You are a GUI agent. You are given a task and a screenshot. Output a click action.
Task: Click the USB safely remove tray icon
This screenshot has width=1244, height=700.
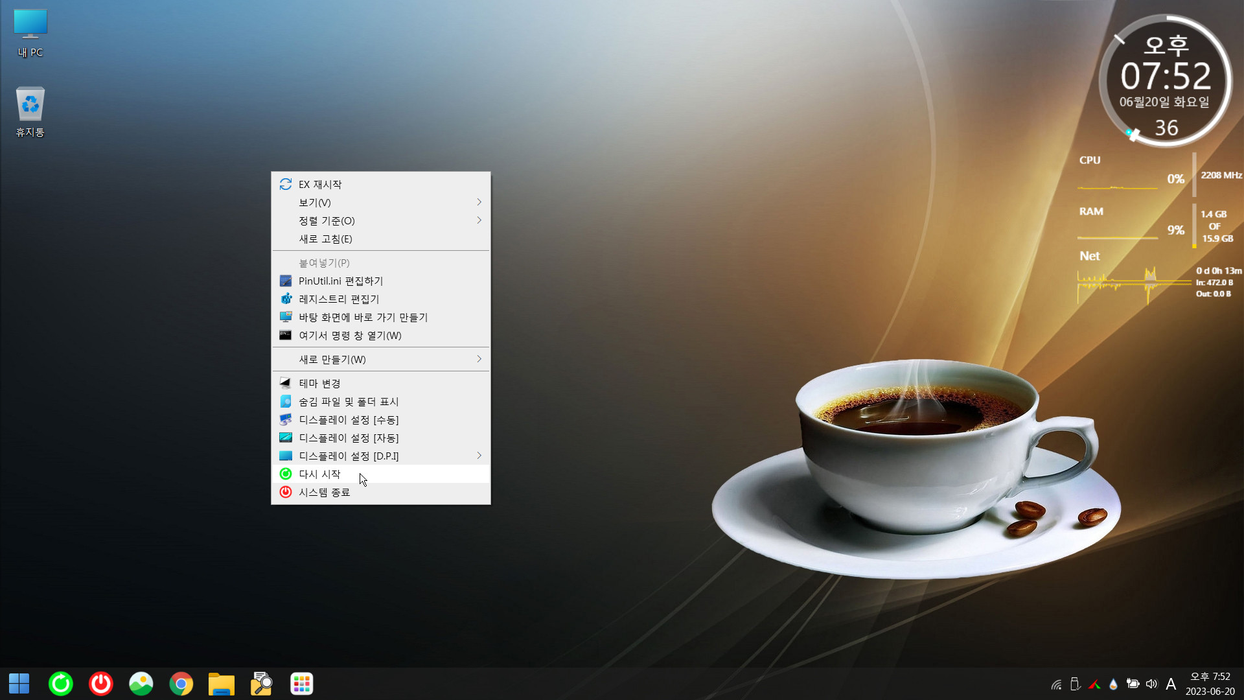click(x=1076, y=684)
